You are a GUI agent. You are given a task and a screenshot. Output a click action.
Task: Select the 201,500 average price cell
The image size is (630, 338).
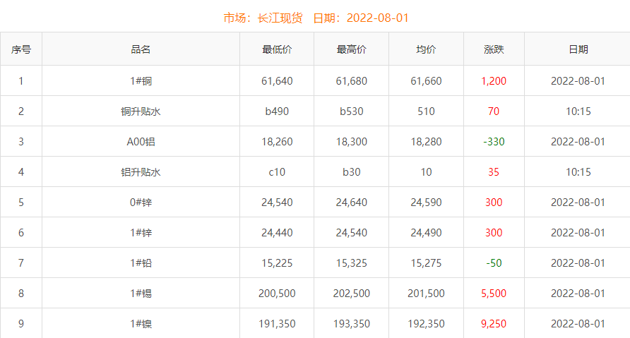(x=426, y=294)
